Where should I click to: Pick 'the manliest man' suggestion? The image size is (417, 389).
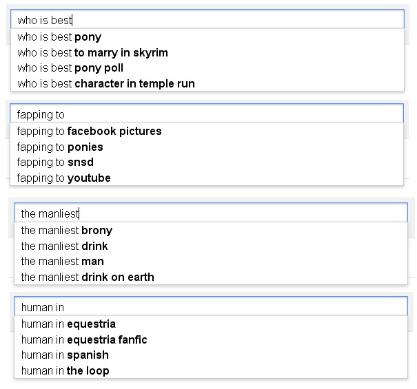[x=63, y=262]
